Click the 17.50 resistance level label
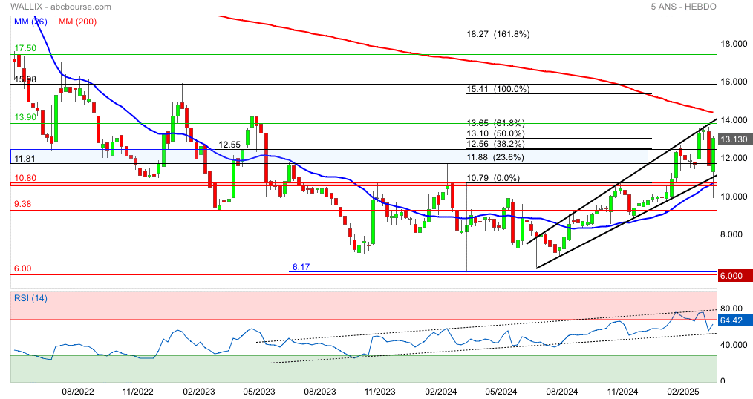Viewport: 753px width, 399px height. click(25, 48)
